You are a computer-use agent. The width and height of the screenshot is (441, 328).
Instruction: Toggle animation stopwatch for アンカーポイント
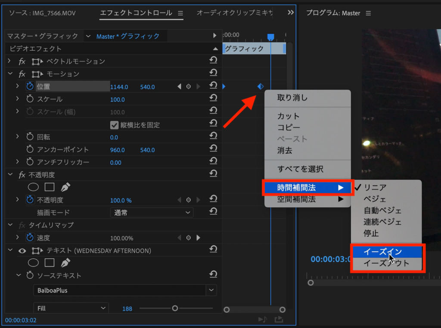(30, 149)
